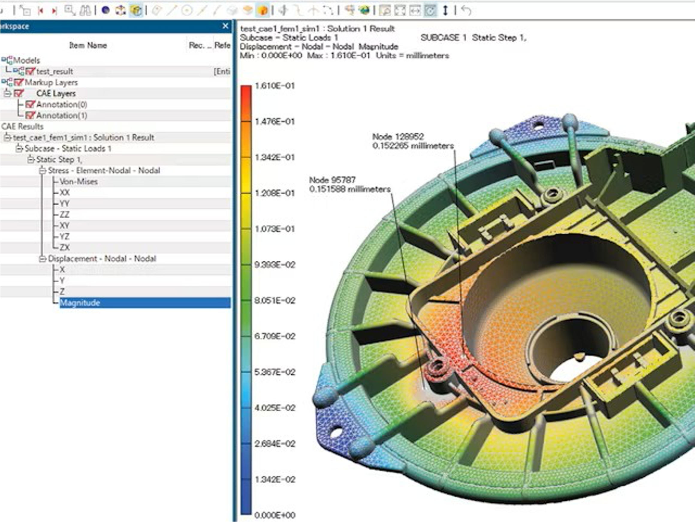Click the Item Name column header

[x=88, y=45]
